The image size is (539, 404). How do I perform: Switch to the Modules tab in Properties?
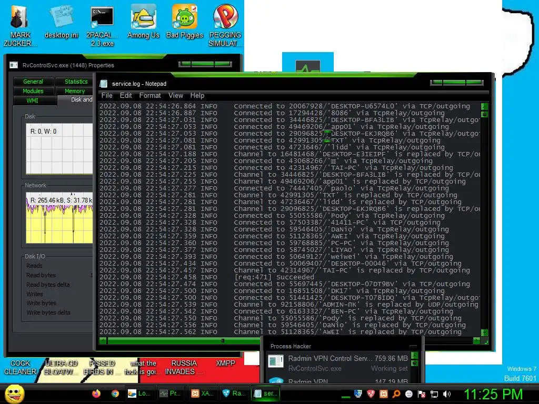pos(33,91)
